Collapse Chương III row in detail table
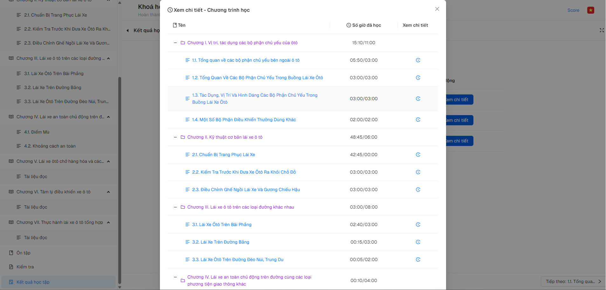The height and width of the screenshot is (290, 606). click(x=175, y=207)
